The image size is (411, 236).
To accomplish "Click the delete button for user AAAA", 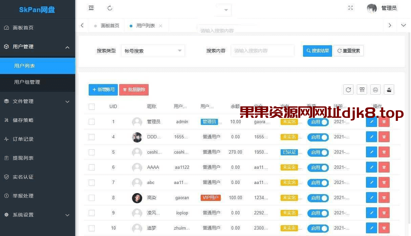I will pos(384,167).
